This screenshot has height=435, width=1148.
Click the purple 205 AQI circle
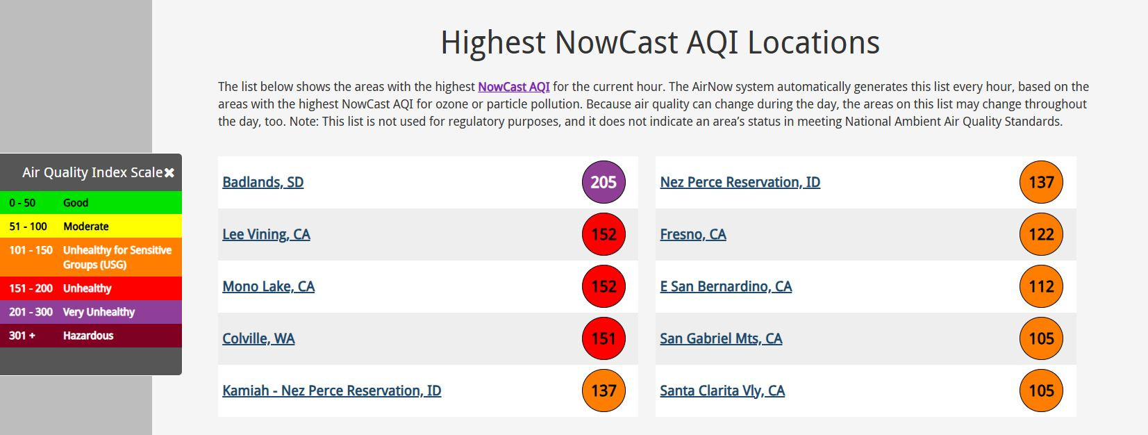pos(604,182)
